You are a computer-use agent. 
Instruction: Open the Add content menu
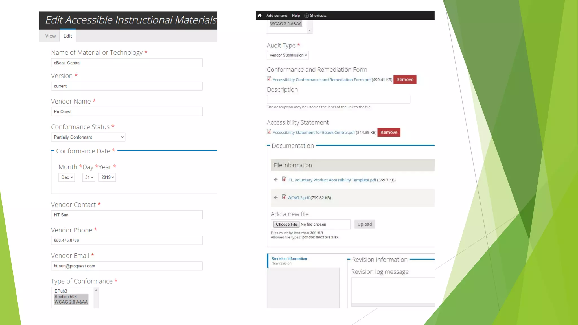tap(277, 16)
